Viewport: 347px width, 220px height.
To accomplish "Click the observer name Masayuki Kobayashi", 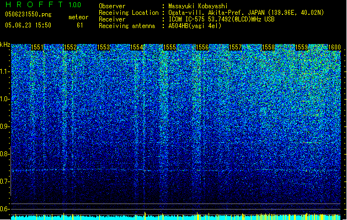I will tap(198, 6).
